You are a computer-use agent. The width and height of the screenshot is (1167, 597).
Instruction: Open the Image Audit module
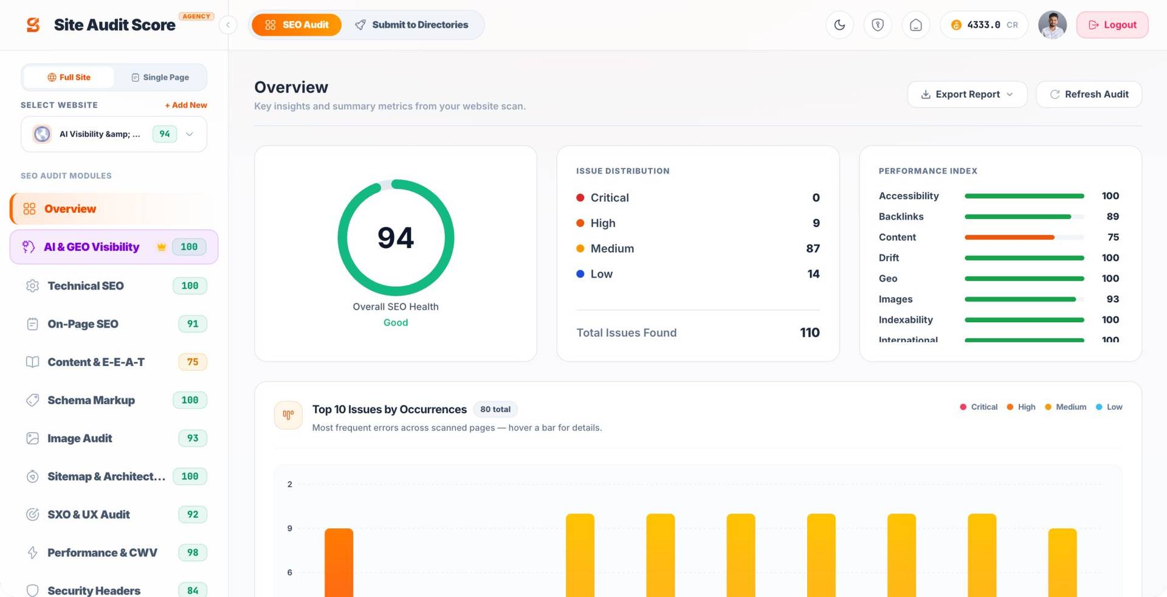click(114, 438)
